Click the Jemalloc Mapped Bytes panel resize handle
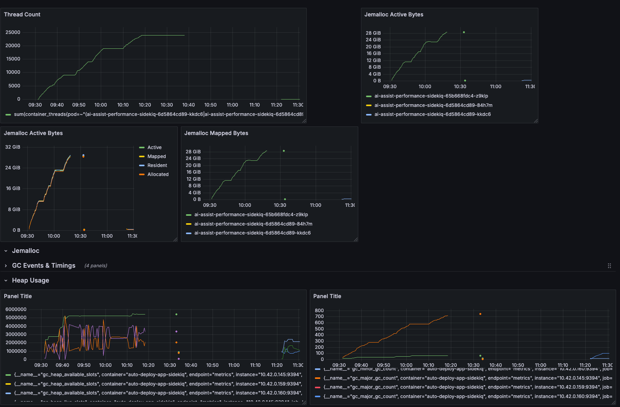Screen dimensions: 620x407 click(356, 240)
